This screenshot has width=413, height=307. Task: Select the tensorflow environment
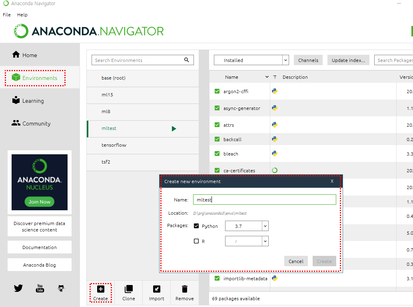(x=142, y=145)
